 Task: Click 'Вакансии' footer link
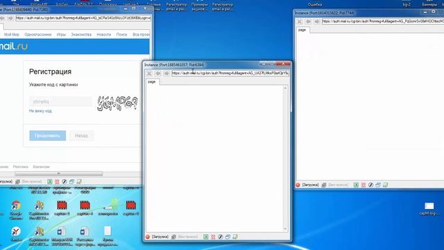point(42,167)
